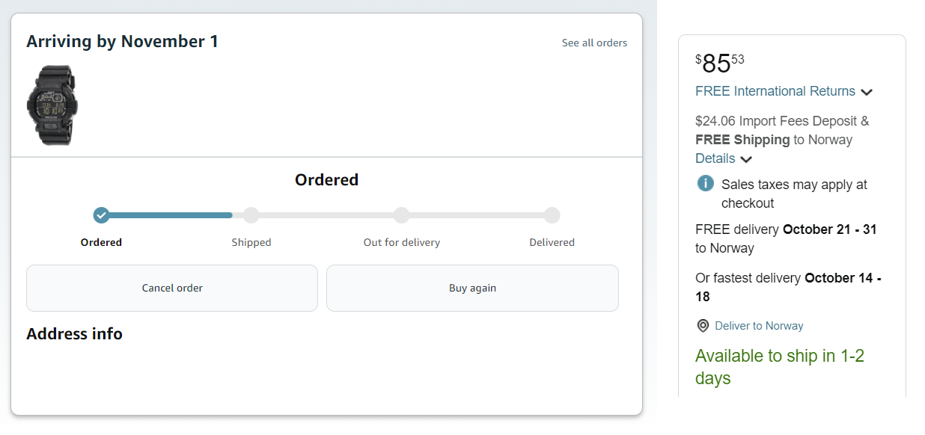Click the See all orders link

(x=594, y=43)
